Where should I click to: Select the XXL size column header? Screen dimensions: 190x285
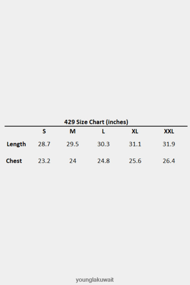pyautogui.click(x=169, y=131)
